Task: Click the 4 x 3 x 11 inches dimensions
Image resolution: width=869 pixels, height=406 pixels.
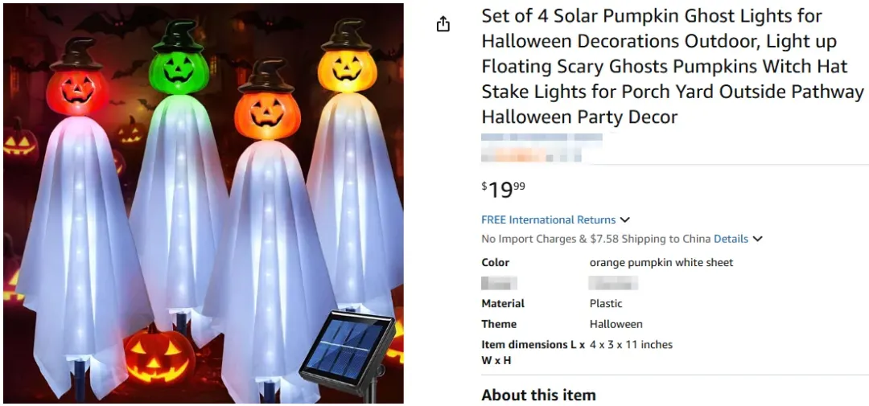Action: click(631, 345)
